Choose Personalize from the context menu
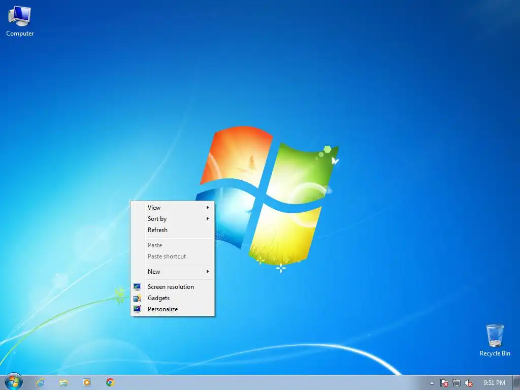Viewport: 520px width, 390px height. click(x=173, y=309)
